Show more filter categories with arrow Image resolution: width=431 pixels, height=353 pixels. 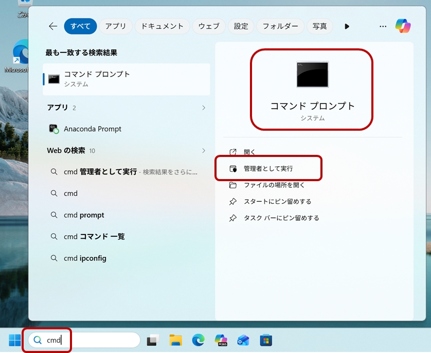[347, 26]
